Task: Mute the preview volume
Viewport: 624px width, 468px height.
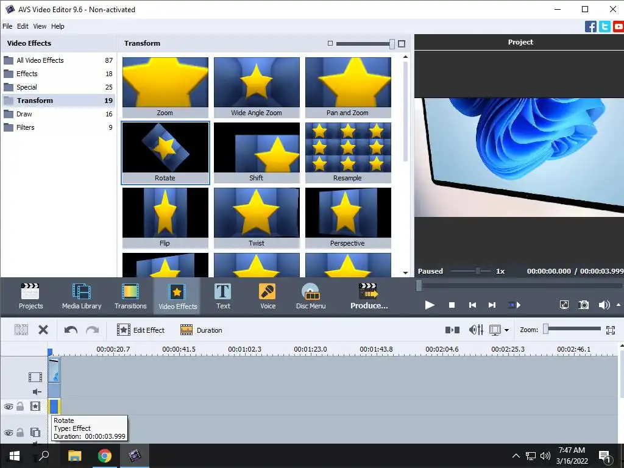Action: tap(604, 305)
